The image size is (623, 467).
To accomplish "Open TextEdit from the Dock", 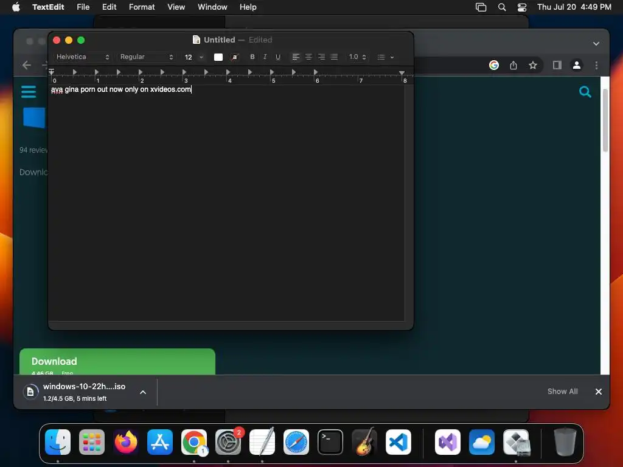I will [x=262, y=442].
